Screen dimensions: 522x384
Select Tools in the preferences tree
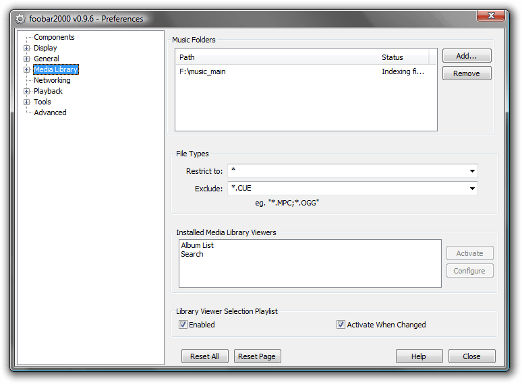[x=42, y=102]
